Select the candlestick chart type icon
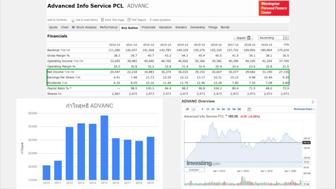This screenshot has width=336, height=189. [188, 109]
